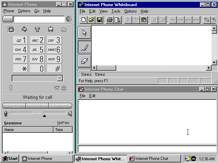Click the Answer button
Screen dimensions: 218x163
tap(60, 106)
